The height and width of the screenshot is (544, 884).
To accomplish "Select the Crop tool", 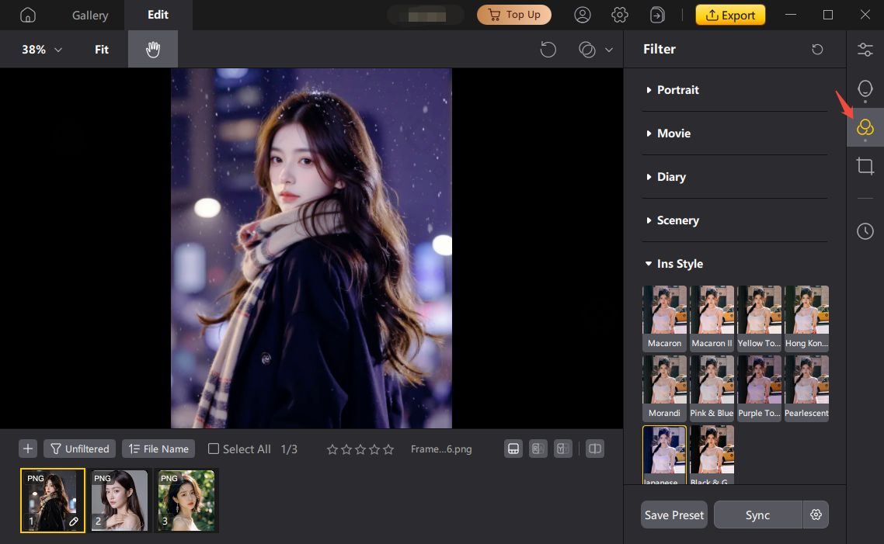I will [865, 165].
